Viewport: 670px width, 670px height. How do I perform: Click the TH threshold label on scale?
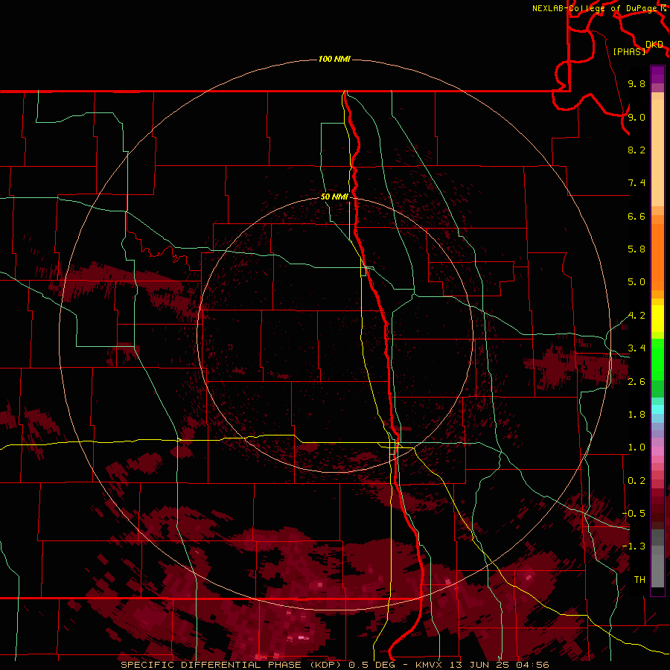tap(639, 580)
